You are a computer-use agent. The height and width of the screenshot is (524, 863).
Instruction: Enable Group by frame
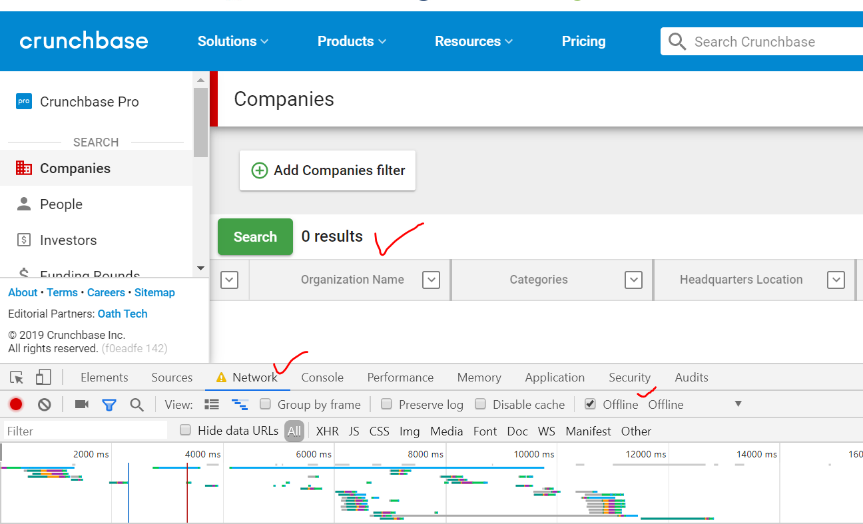[265, 404]
